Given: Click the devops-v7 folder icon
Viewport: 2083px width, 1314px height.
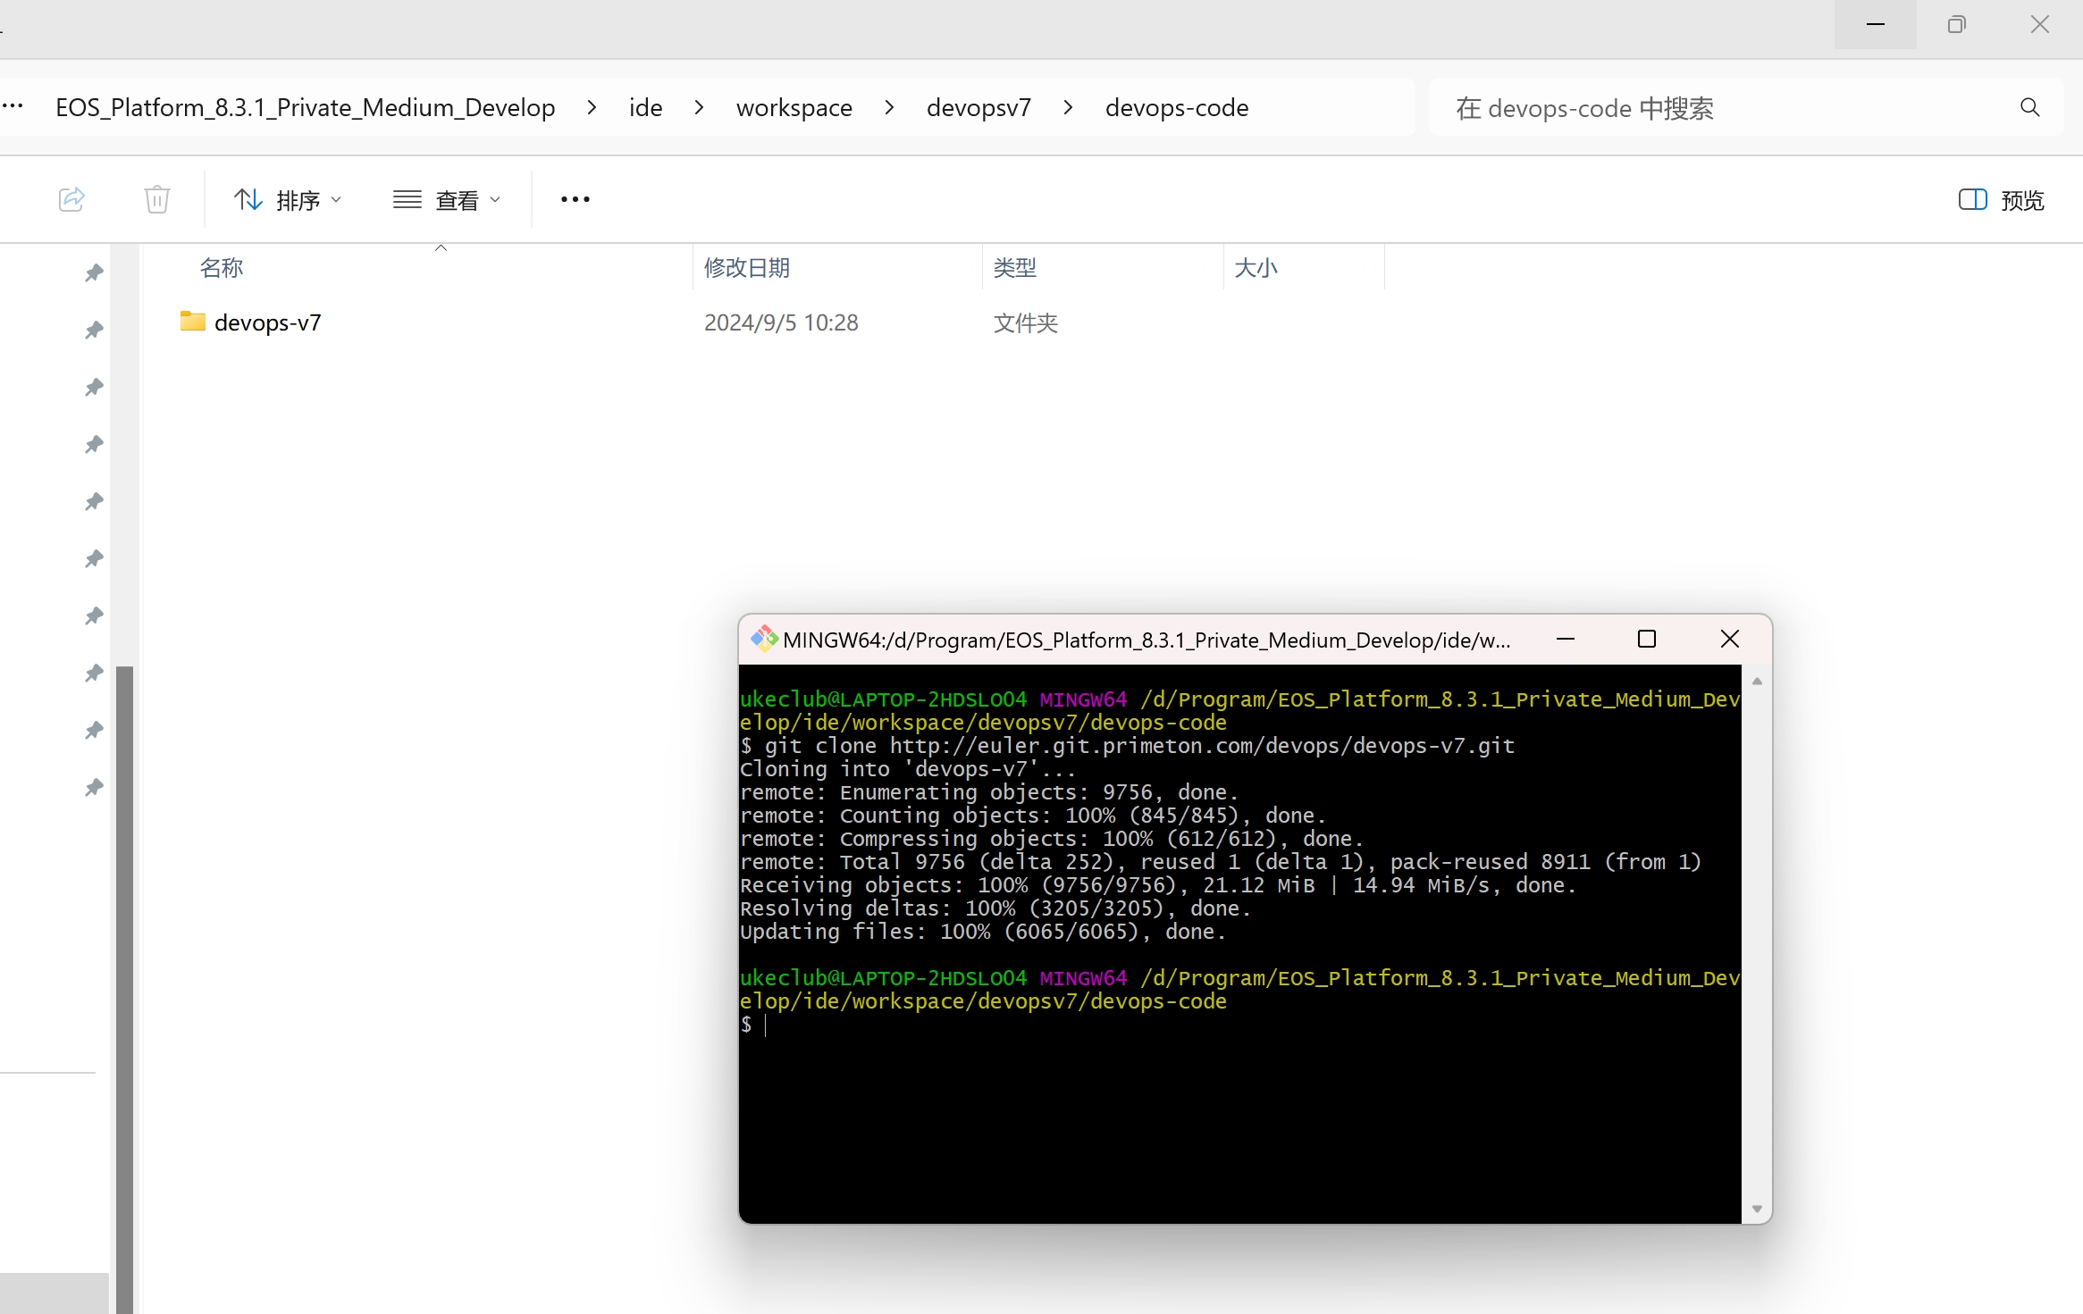Looking at the screenshot, I should [191, 322].
